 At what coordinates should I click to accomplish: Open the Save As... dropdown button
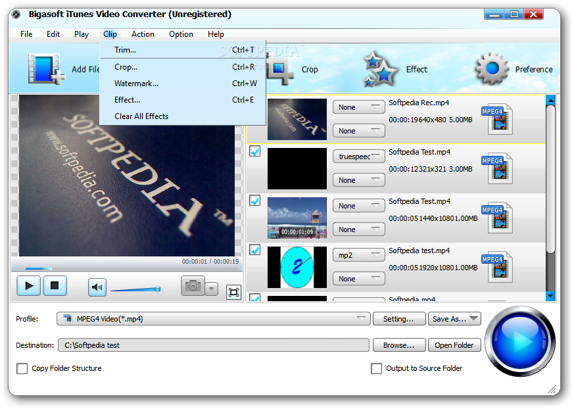[454, 318]
